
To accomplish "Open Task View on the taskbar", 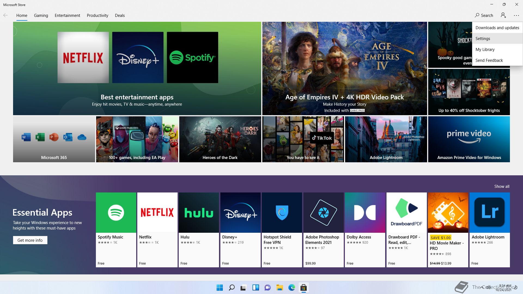I will [244, 287].
